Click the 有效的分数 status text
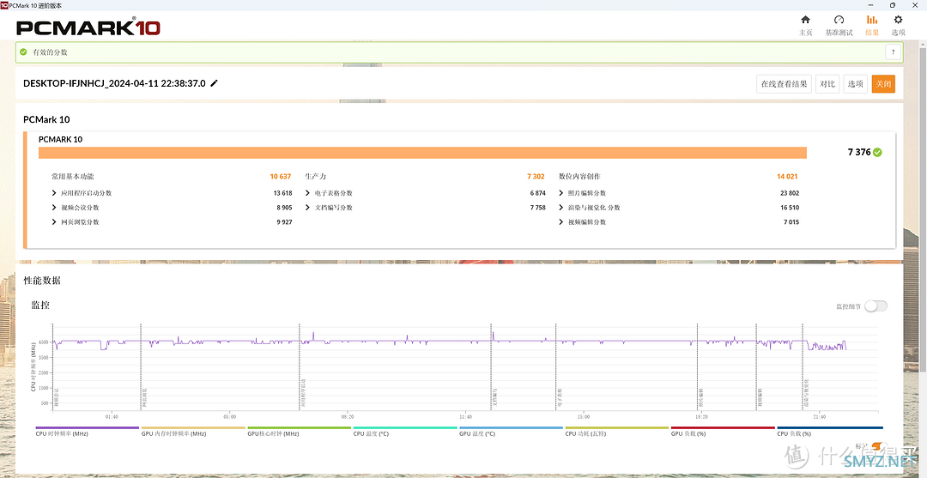 pos(51,52)
